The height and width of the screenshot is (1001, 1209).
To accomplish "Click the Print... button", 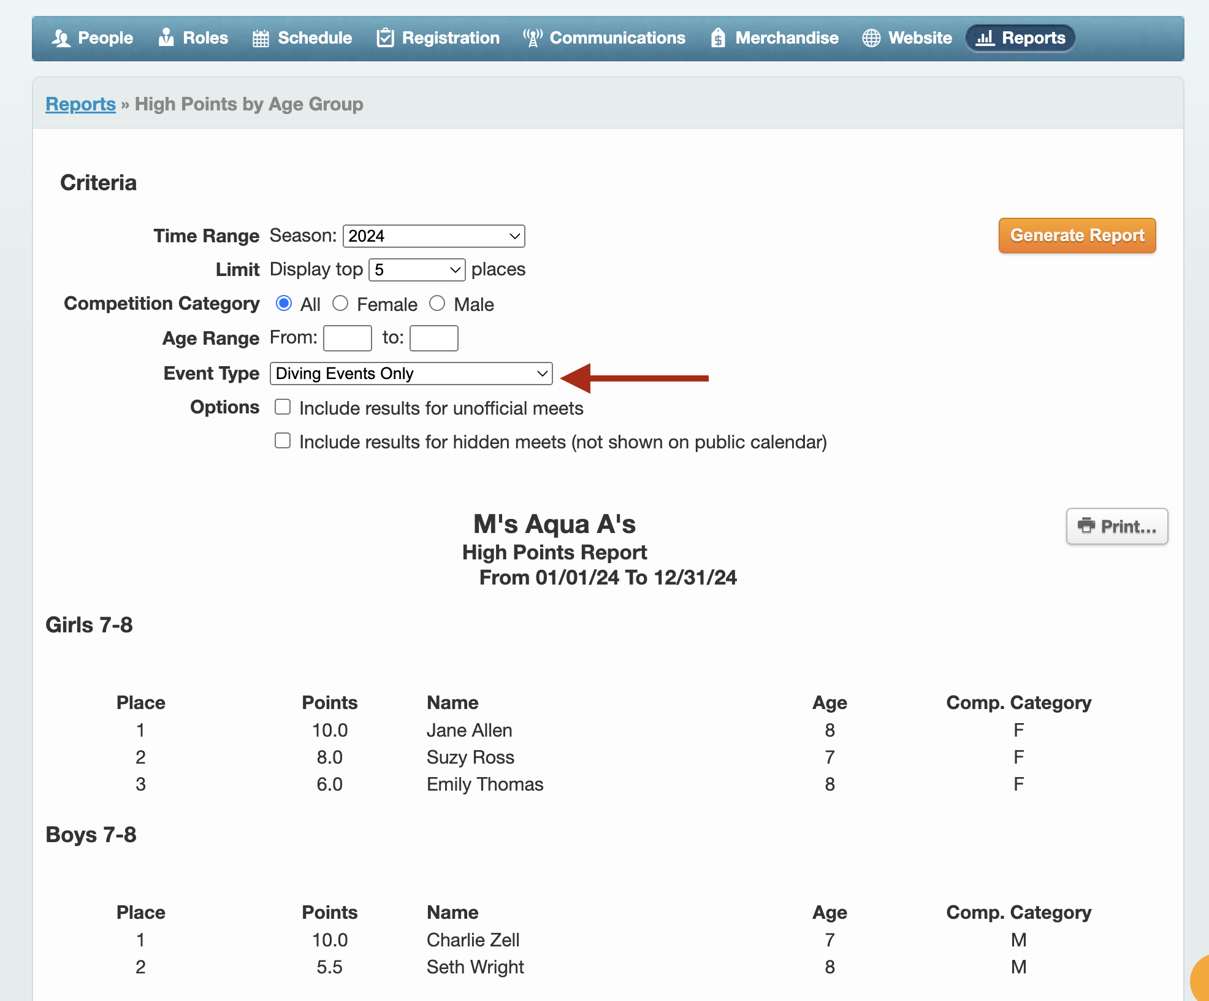I will [x=1117, y=526].
